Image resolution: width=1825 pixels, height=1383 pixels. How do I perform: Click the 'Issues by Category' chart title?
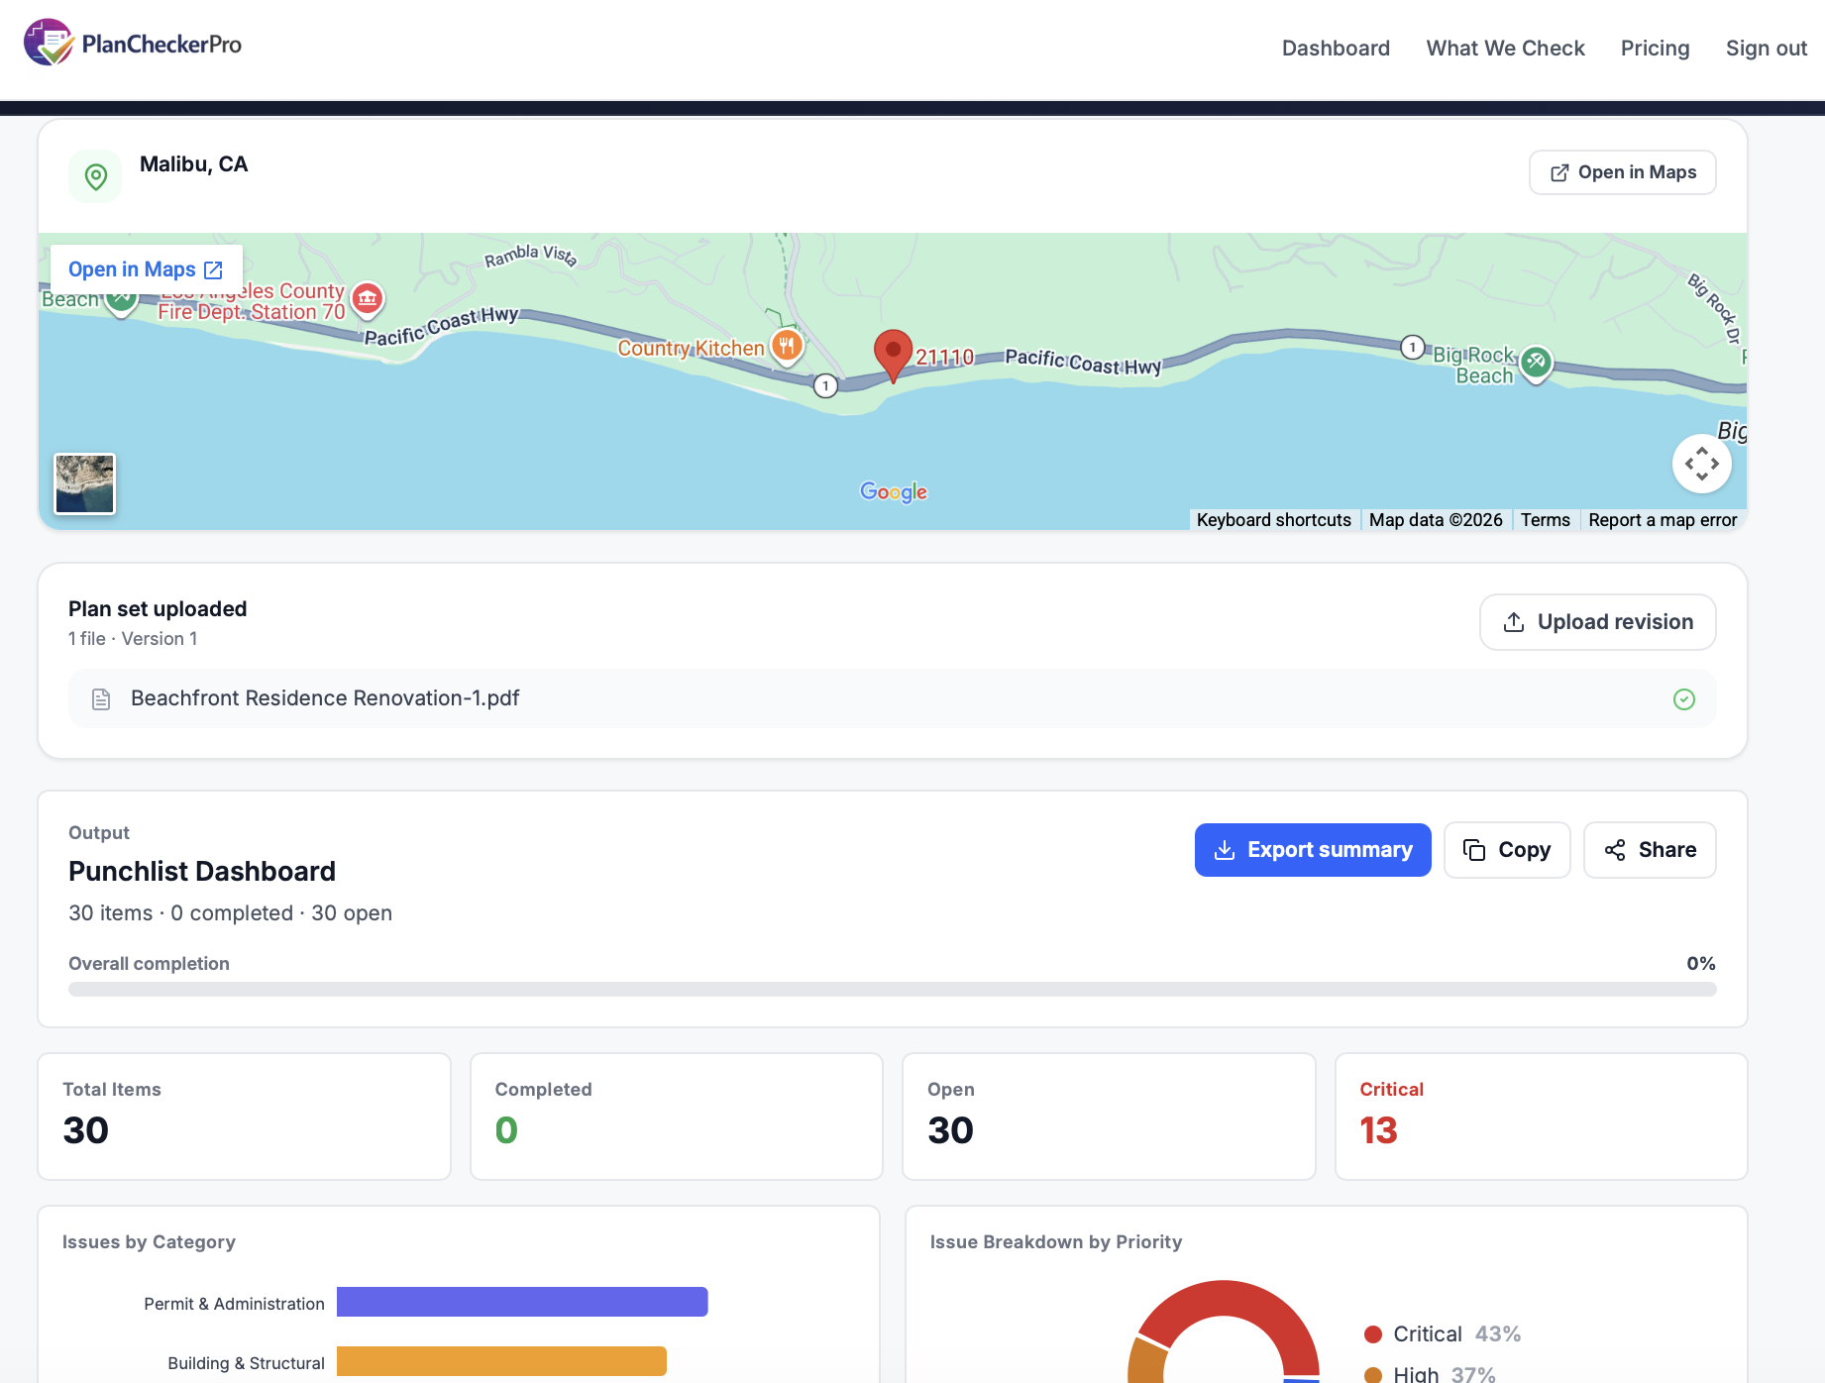[x=149, y=1242]
